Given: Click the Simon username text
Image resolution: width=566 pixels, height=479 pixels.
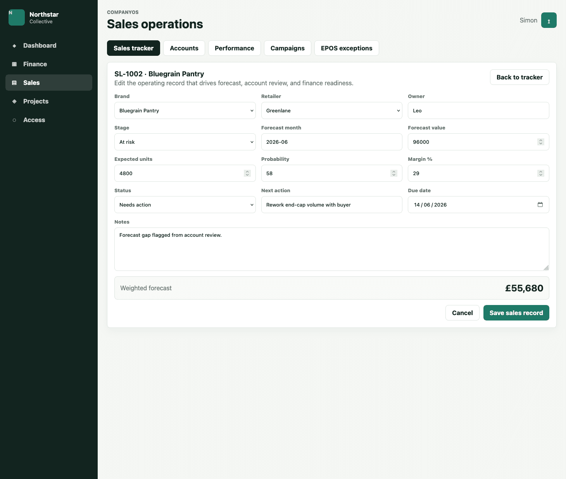Looking at the screenshot, I should [x=528, y=20].
